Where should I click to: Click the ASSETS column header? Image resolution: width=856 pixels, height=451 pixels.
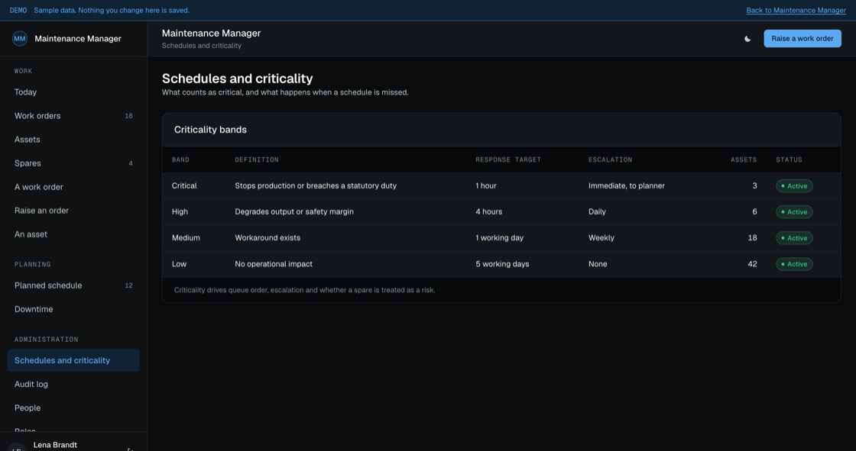(x=744, y=159)
